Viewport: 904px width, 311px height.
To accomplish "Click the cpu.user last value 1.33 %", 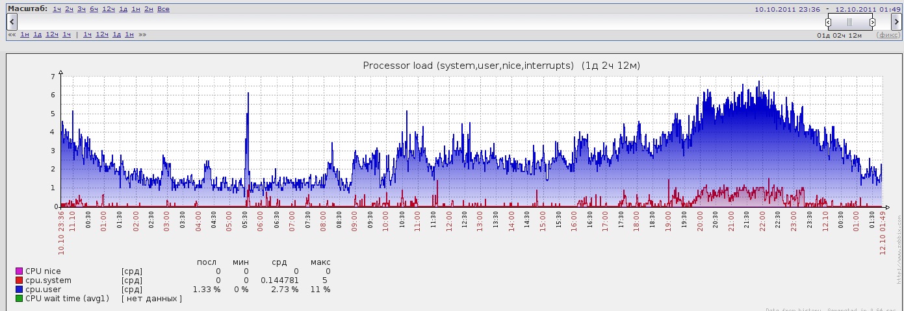I will [x=206, y=290].
